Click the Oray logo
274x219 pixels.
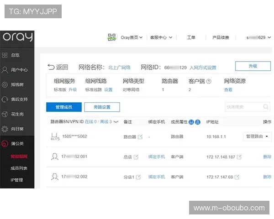pyautogui.click(x=17, y=36)
